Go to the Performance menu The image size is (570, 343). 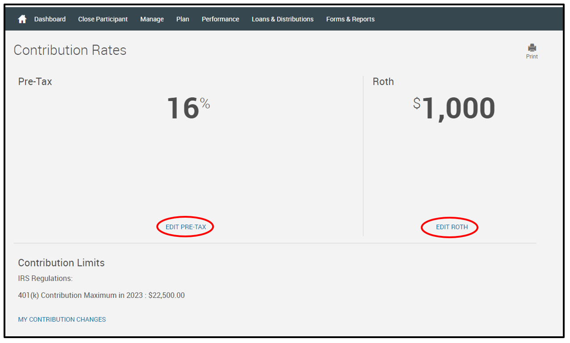[x=220, y=19]
